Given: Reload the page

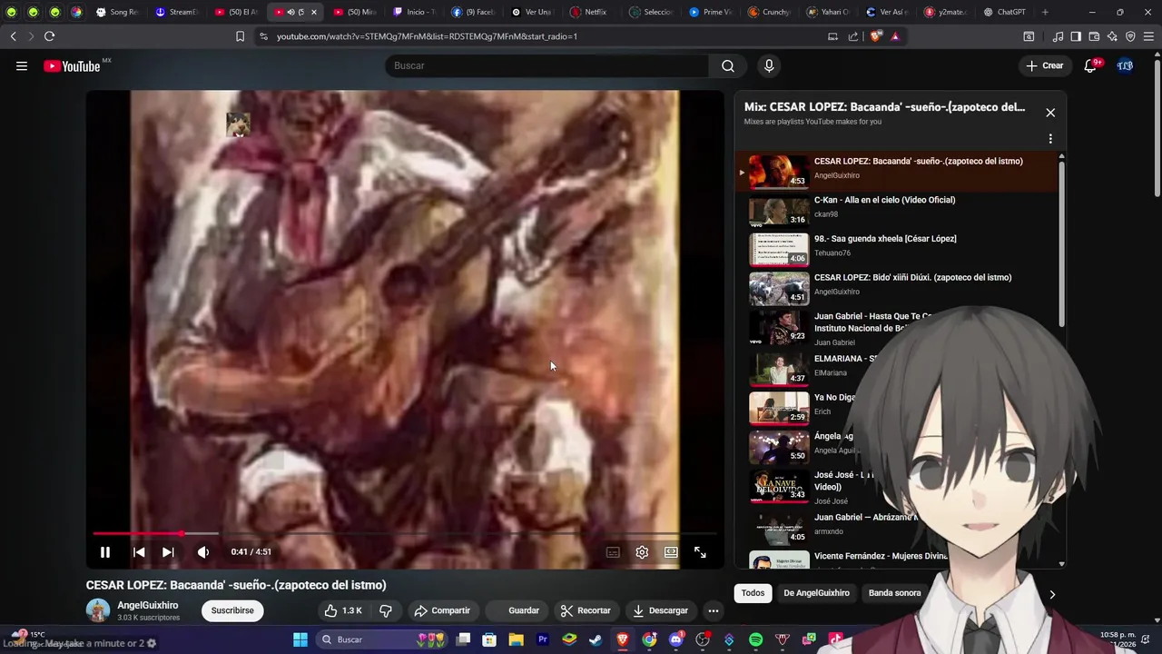Looking at the screenshot, I should tap(49, 36).
